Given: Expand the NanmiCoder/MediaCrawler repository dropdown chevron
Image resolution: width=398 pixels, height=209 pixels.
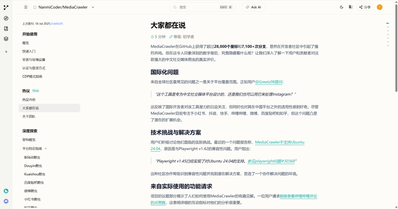Looking at the screenshot, I should click(93, 7).
